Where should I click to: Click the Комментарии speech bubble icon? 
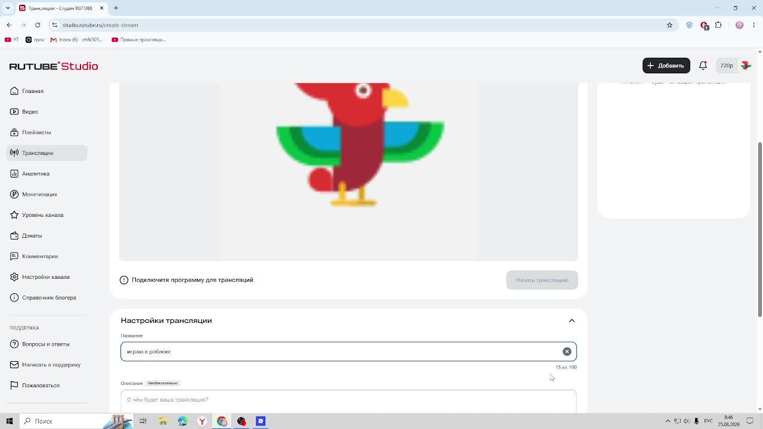(x=14, y=256)
